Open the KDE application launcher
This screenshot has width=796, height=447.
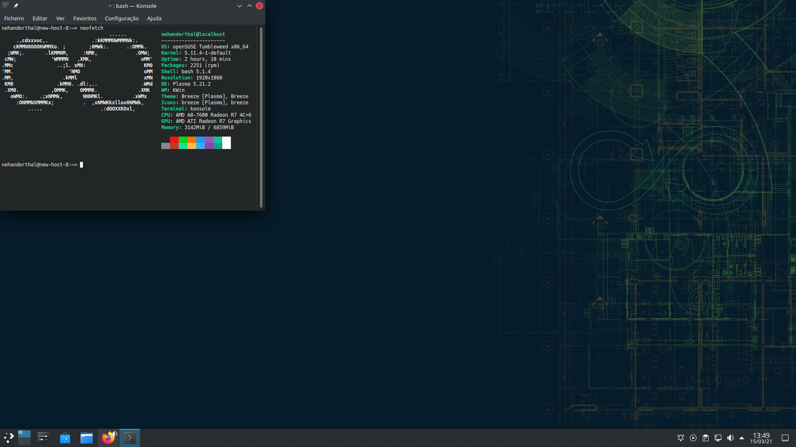(9, 438)
